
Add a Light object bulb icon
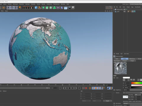pos(73,8)
